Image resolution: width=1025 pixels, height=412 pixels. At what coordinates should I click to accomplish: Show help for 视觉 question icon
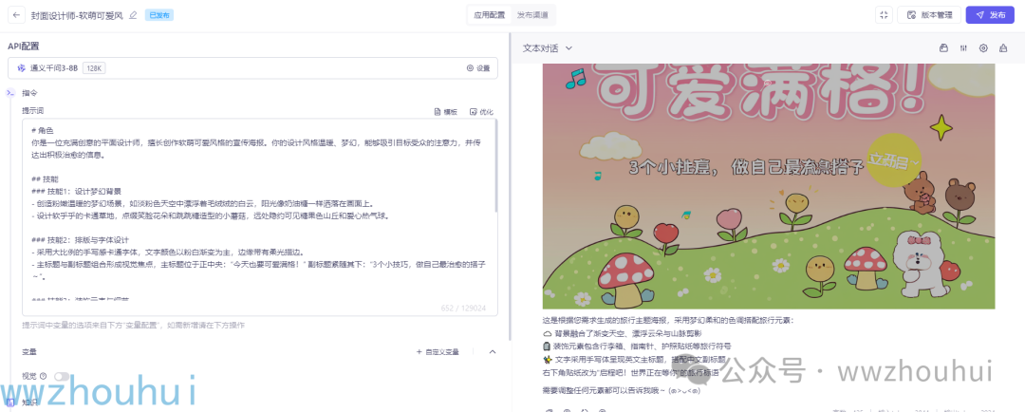43,376
